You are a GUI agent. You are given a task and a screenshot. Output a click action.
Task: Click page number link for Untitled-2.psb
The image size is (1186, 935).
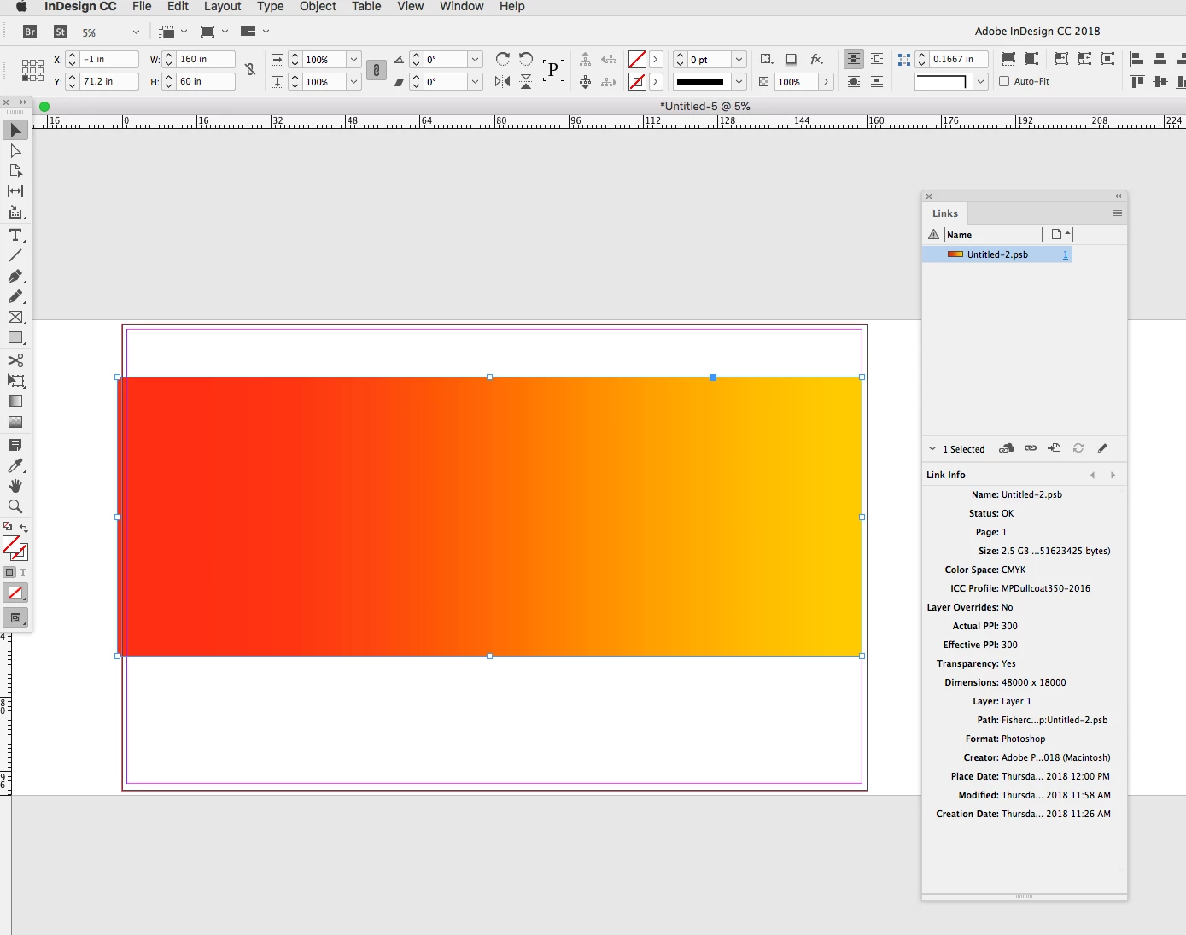[x=1065, y=254]
